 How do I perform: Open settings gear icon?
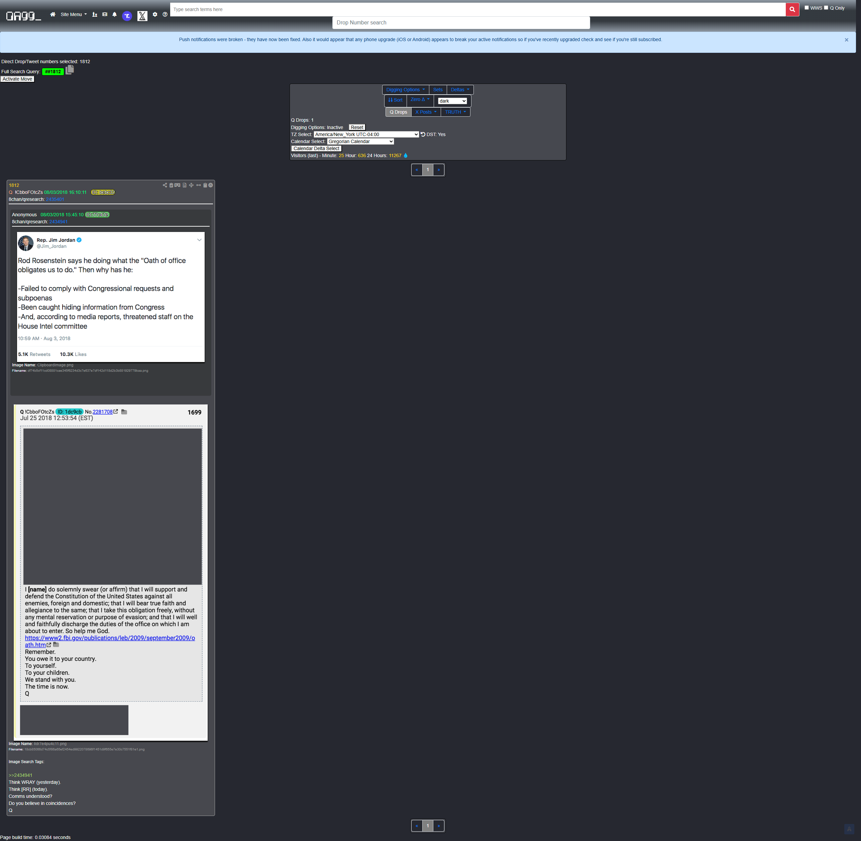(x=155, y=14)
